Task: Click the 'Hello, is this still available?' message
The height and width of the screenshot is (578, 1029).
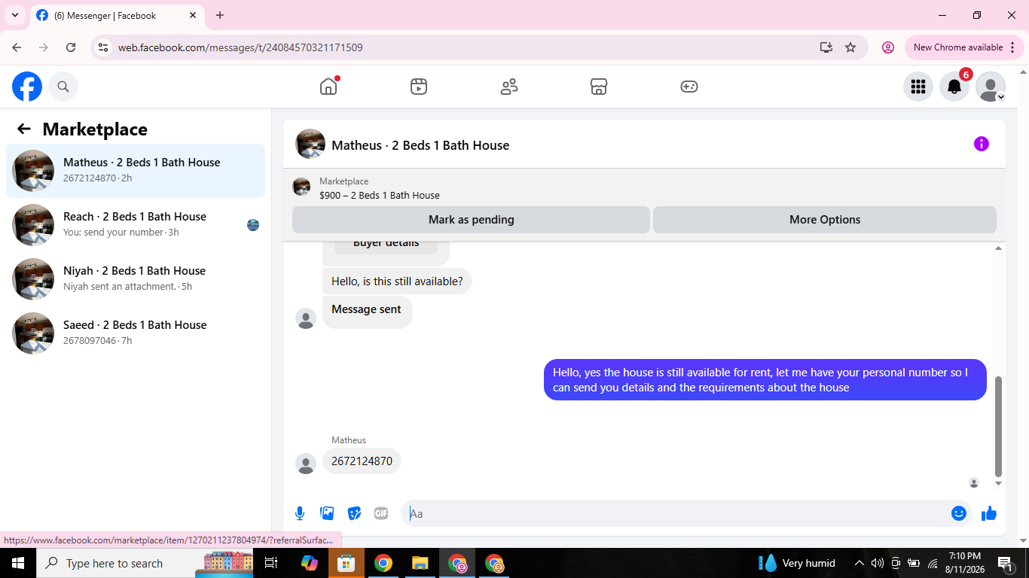Action: [397, 281]
